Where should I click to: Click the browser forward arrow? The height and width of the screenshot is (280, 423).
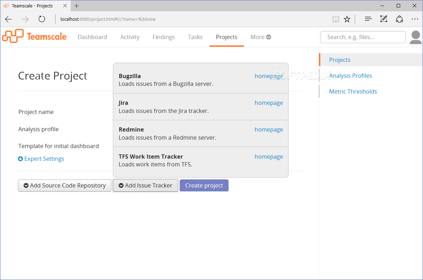pyautogui.click(x=25, y=19)
